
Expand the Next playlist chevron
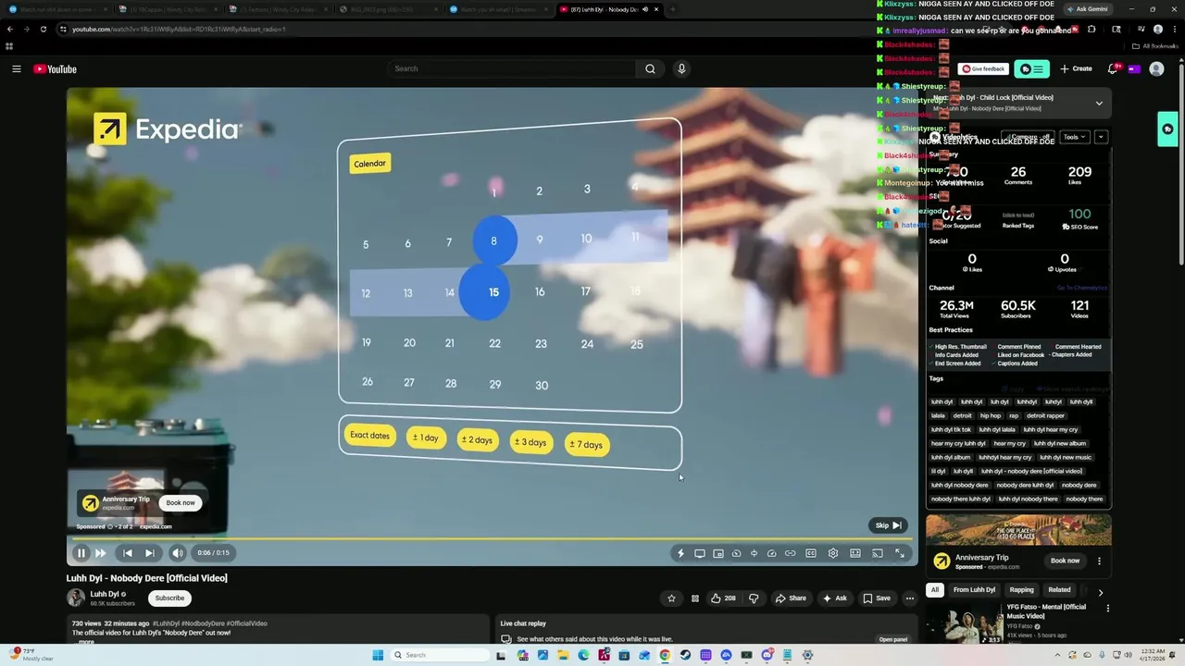pos(1099,103)
